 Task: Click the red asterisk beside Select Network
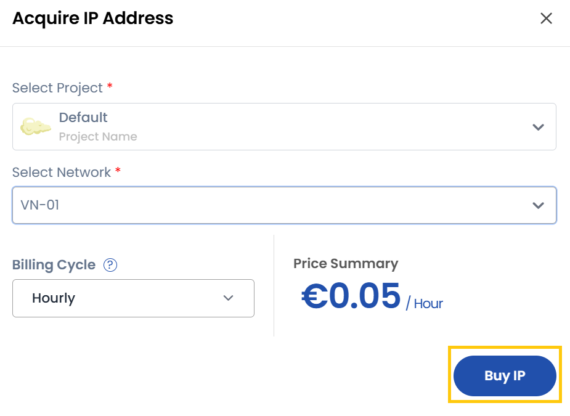118,171
